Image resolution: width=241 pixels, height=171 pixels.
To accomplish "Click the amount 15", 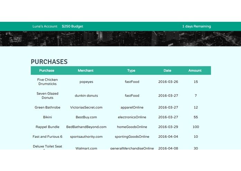I will [x=196, y=82].
